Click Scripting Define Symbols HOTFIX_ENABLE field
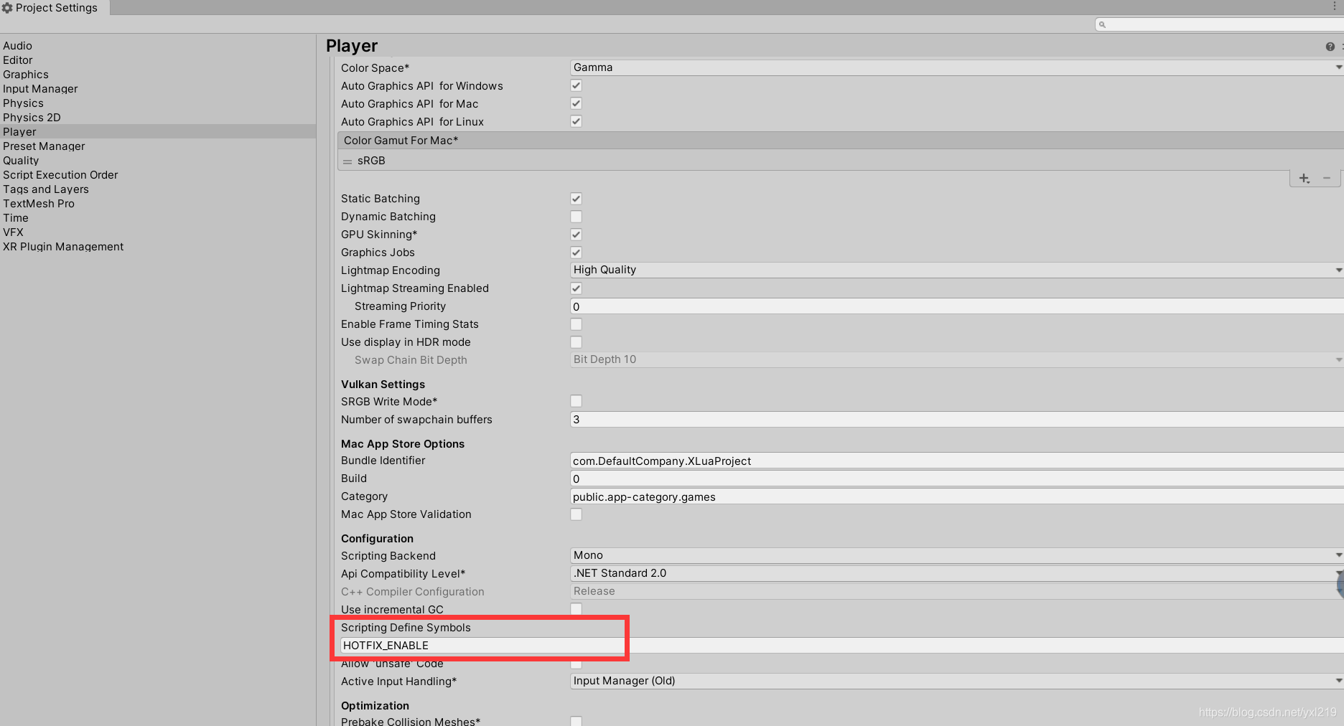The width and height of the screenshot is (1344, 726). [842, 646]
